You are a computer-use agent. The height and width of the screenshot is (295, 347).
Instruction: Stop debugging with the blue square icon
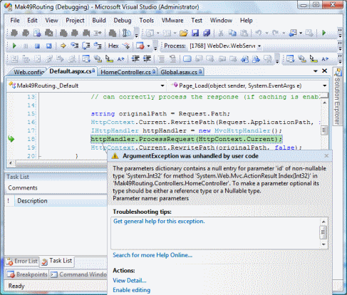(x=37, y=46)
